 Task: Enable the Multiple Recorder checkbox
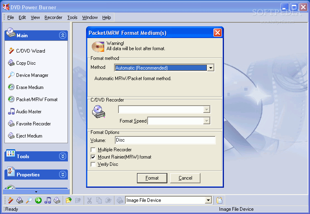click(93, 150)
